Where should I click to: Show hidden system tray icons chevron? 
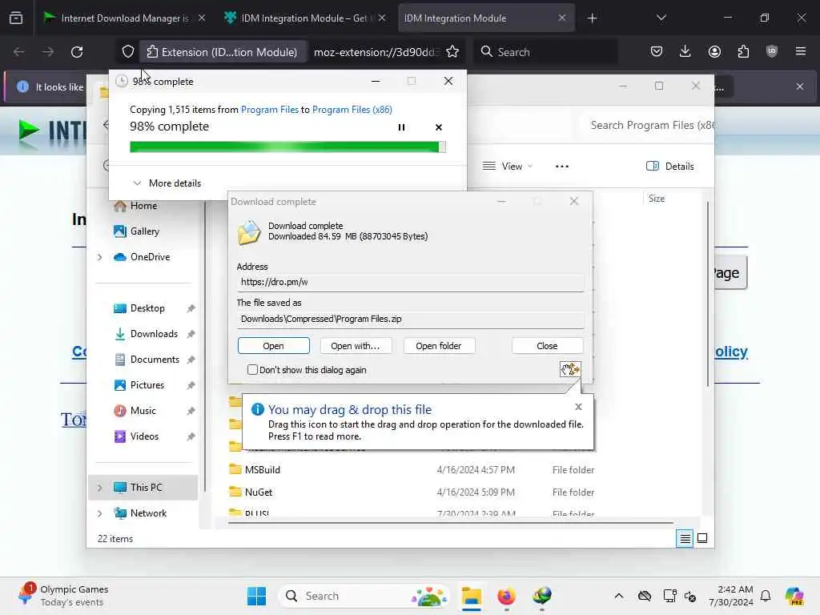619,596
